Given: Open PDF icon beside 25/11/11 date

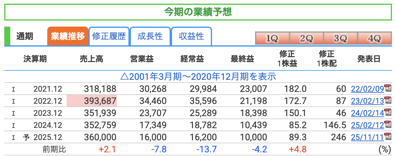Looking at the screenshot, I should (x=388, y=137).
